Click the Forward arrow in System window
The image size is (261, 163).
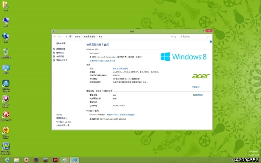pos(59,37)
